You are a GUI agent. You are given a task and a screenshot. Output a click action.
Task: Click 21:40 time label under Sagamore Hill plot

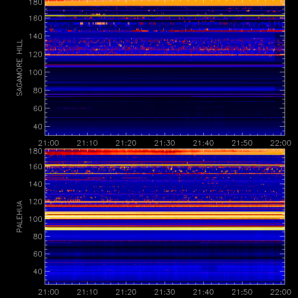203,143
